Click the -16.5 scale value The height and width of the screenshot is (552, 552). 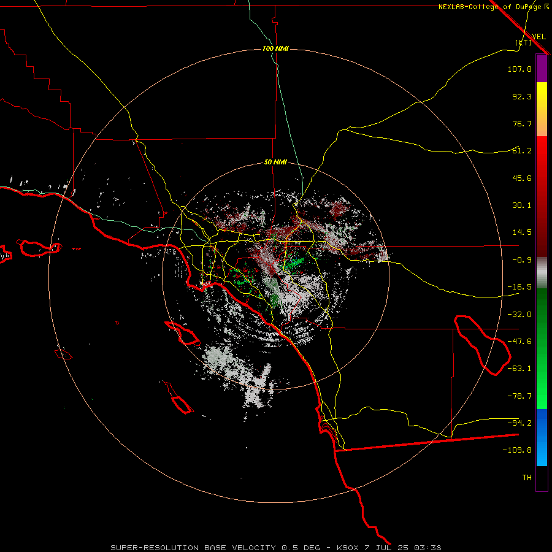click(519, 287)
